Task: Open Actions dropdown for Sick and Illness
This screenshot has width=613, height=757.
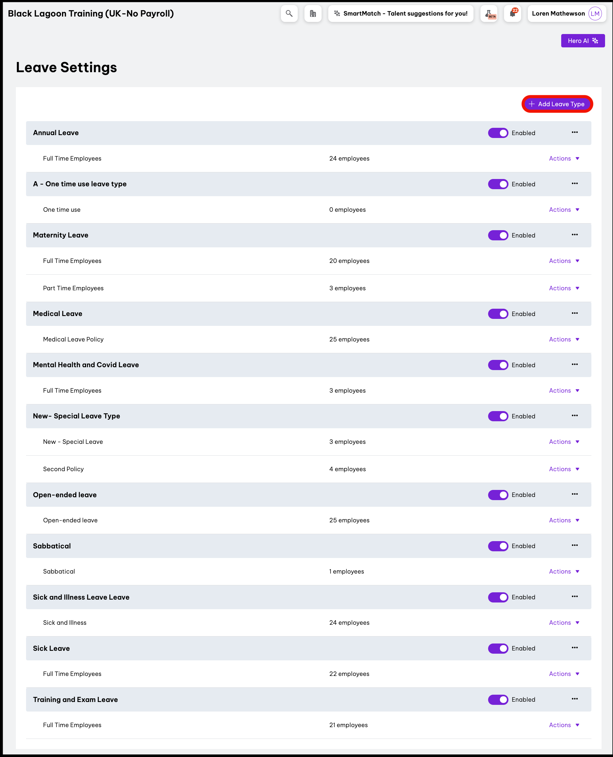Action: pos(564,623)
